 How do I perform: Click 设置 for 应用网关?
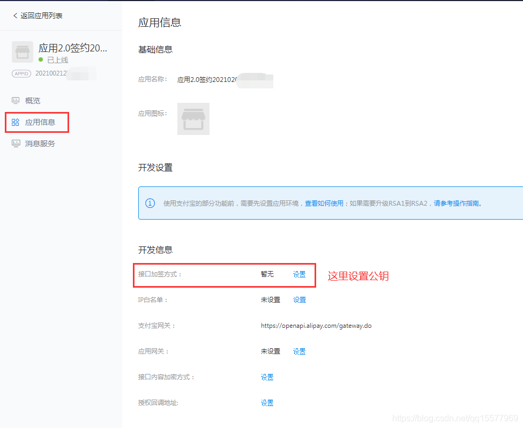(299, 351)
